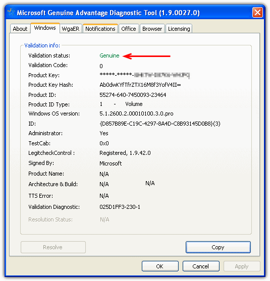
Task: Close the Diagnostic Tool window
Action: click(257, 13)
